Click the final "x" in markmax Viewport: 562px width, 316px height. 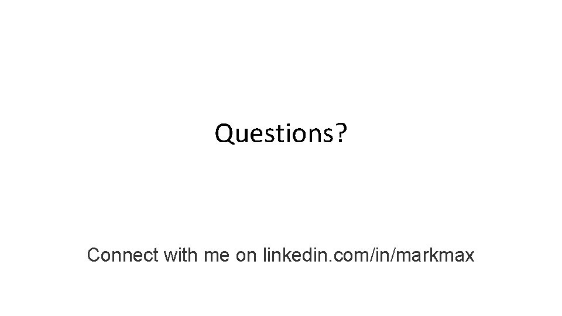click(x=470, y=257)
